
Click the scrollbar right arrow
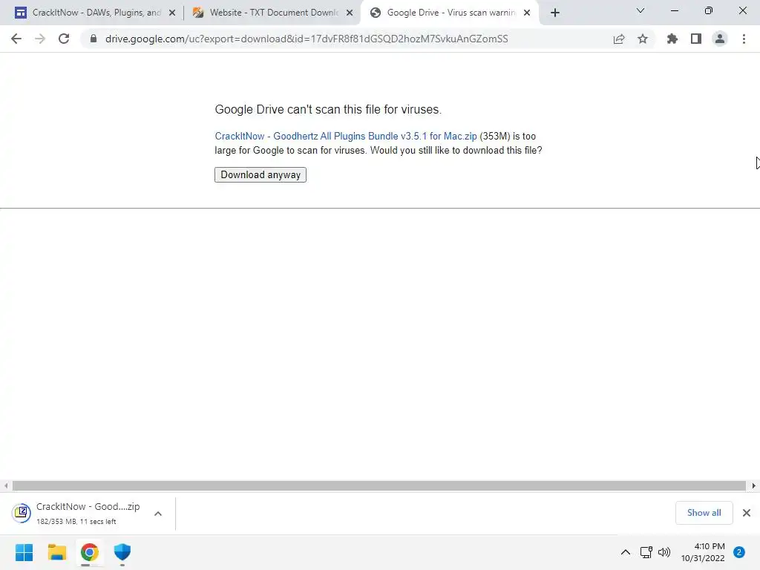point(754,485)
